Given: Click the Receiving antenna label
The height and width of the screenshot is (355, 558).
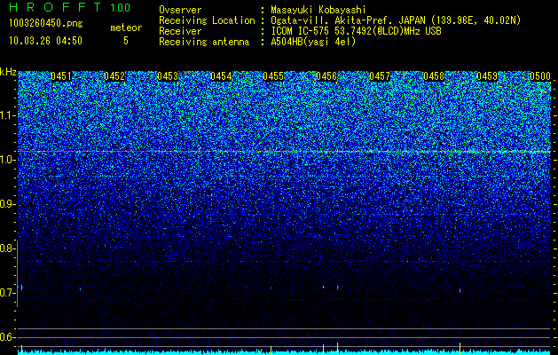Looking at the screenshot, I should pyautogui.click(x=204, y=42).
